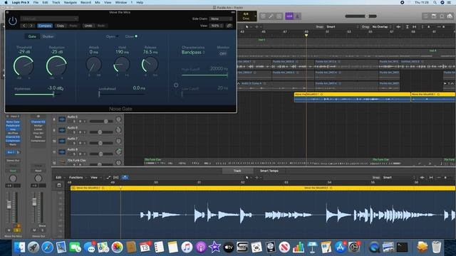Click the Undo button in plugin header
This screenshot has width=456, height=256.
(x=88, y=26)
